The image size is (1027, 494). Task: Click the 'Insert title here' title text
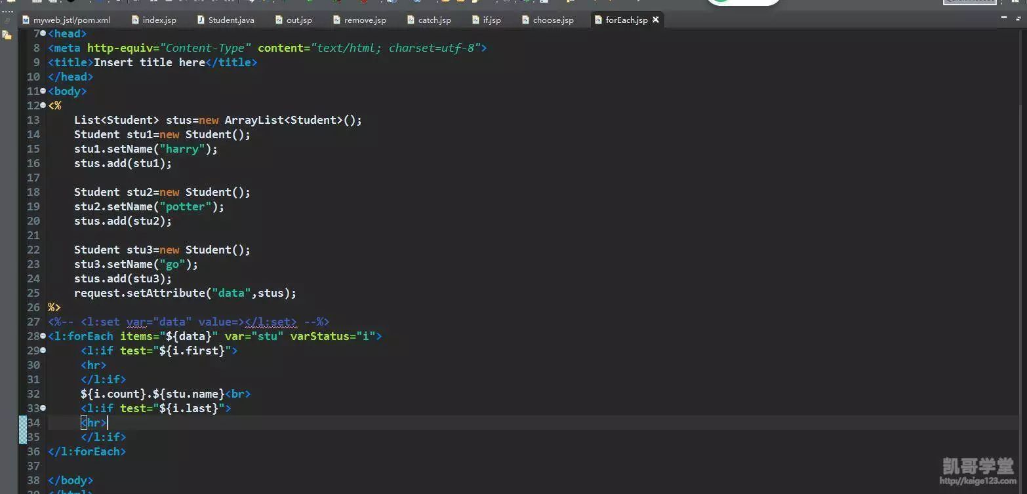(x=150, y=62)
